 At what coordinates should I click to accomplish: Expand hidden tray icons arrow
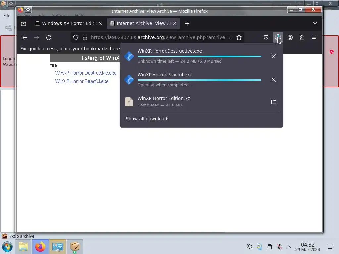tap(289, 246)
